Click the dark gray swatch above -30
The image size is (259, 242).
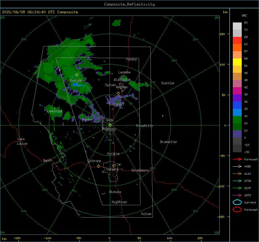coord(237,148)
